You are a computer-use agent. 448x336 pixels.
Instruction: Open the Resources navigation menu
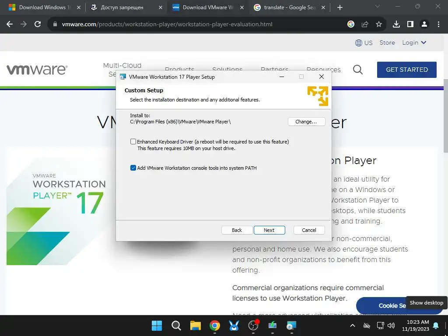(x=323, y=70)
